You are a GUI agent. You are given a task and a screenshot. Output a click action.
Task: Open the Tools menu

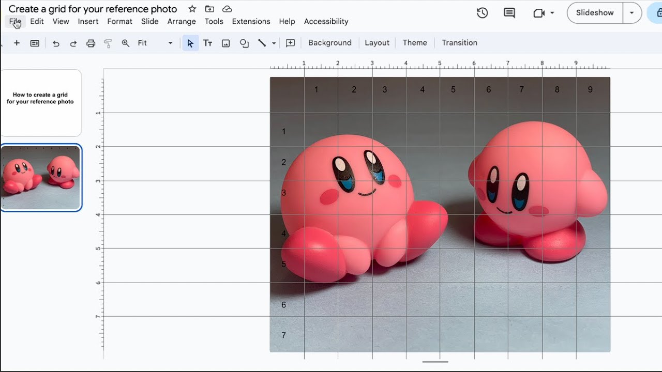(214, 21)
